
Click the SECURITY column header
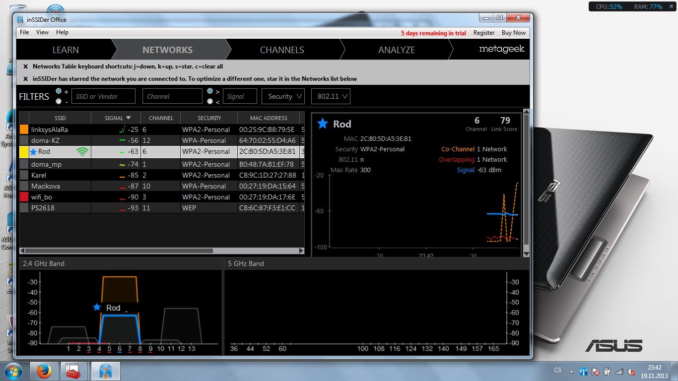209,118
